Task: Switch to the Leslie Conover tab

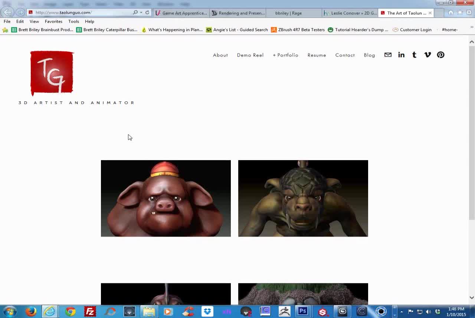Action: coord(350,13)
